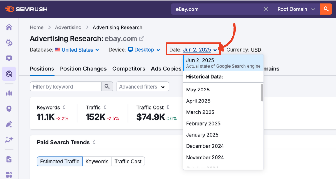
Task: Choose November 2024 historical data
Action: pos(222,157)
